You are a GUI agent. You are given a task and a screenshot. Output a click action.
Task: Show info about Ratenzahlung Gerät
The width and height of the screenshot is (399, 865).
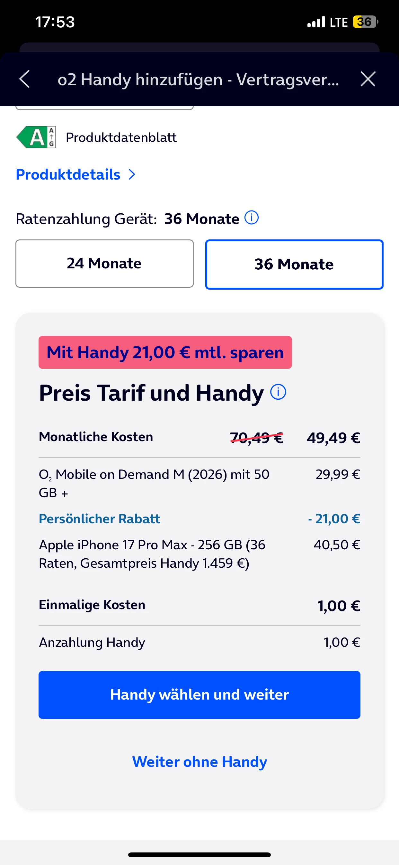click(252, 218)
